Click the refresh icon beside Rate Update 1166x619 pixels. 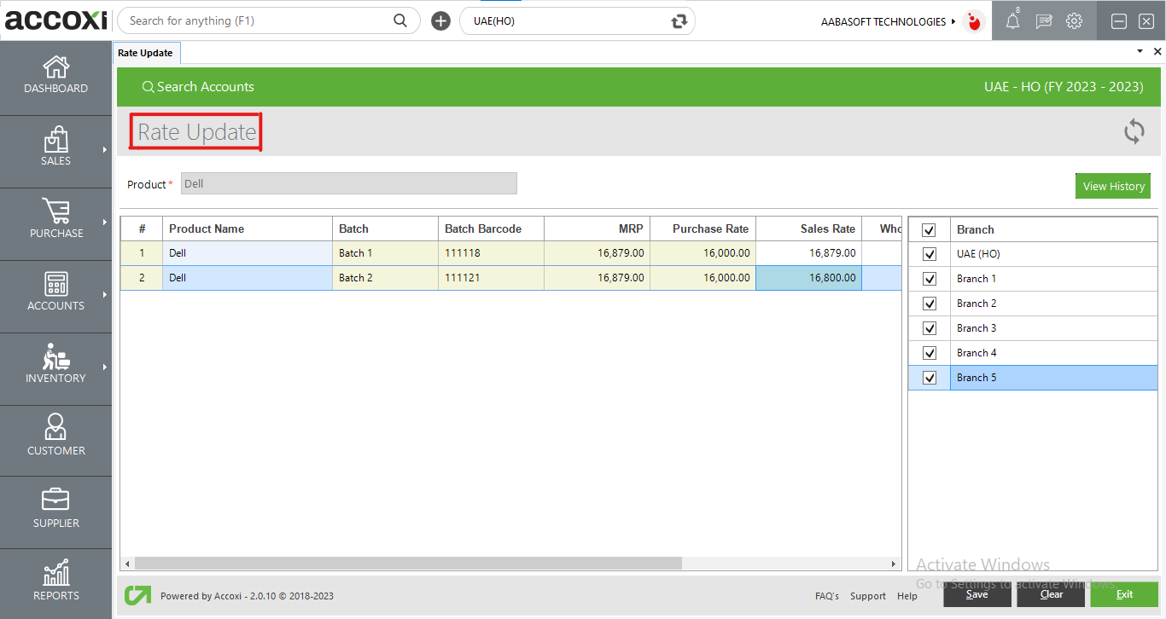pos(1134,131)
